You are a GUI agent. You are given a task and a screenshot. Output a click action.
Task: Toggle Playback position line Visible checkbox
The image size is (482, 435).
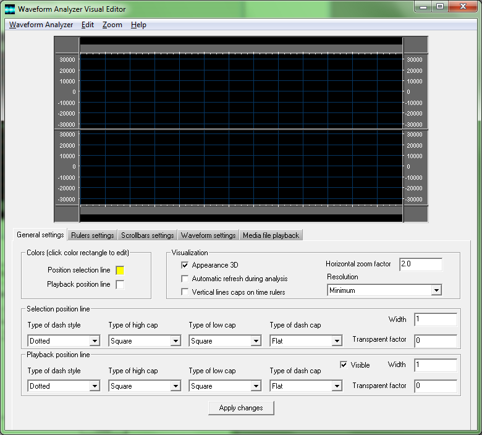[x=344, y=365]
